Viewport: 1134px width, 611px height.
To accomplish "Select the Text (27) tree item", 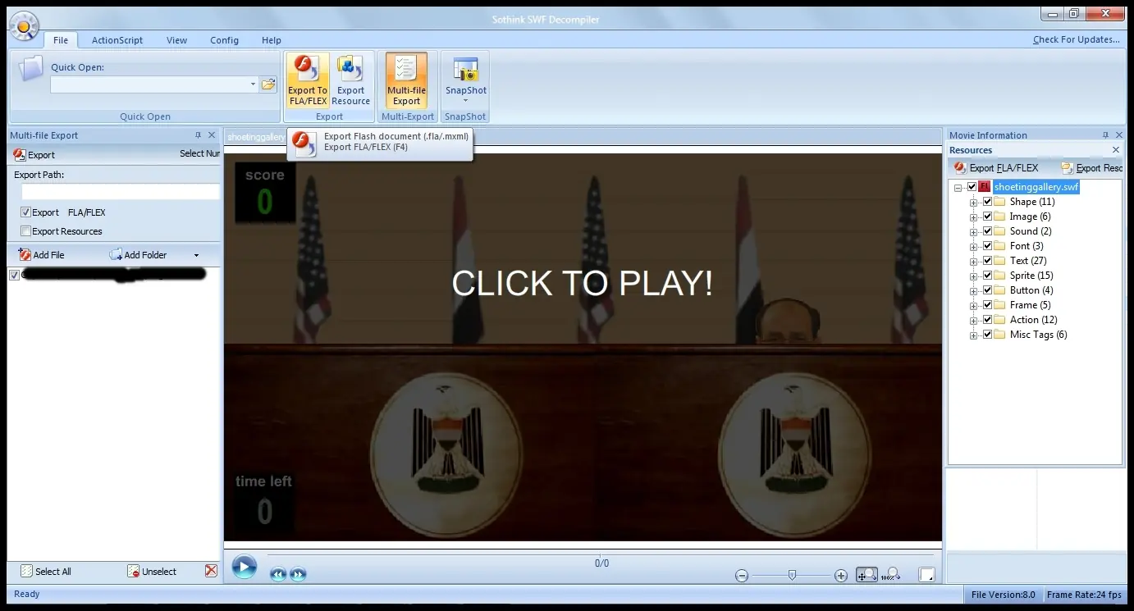I will 1028,261.
